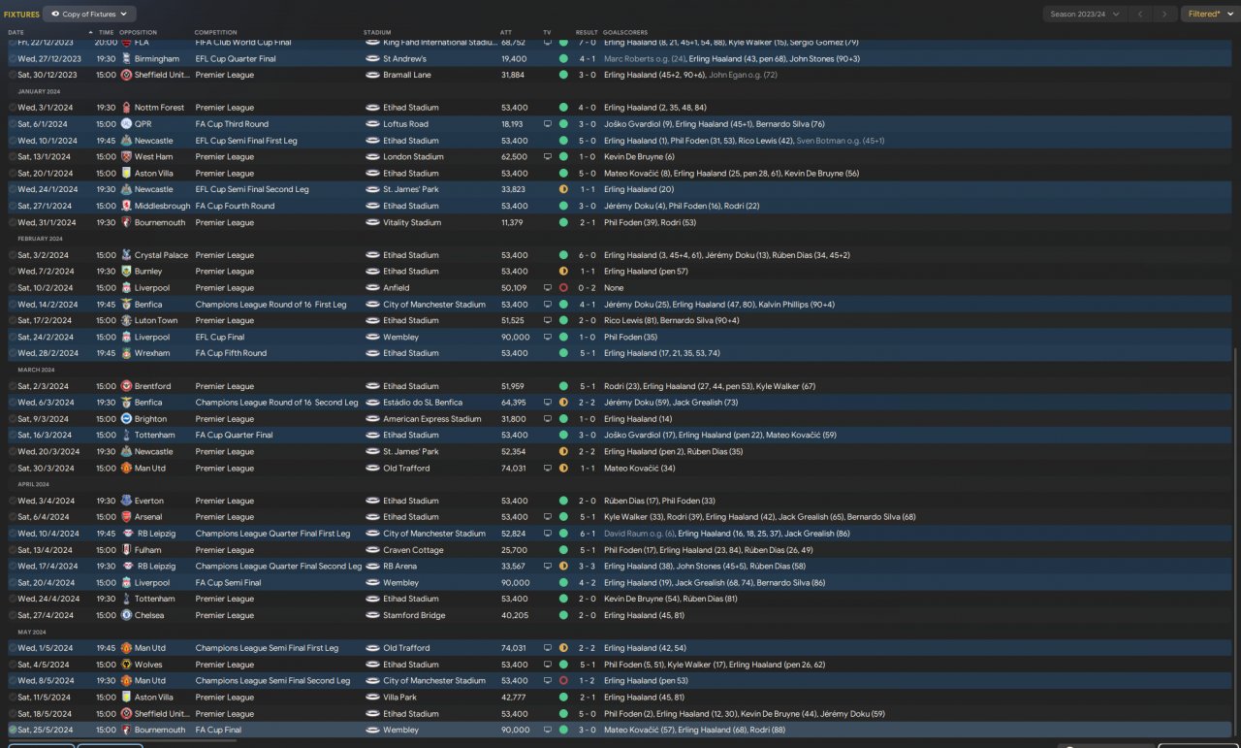Image resolution: width=1241 pixels, height=748 pixels.
Task: Click the Birmingham club crest
Action: 126,58
